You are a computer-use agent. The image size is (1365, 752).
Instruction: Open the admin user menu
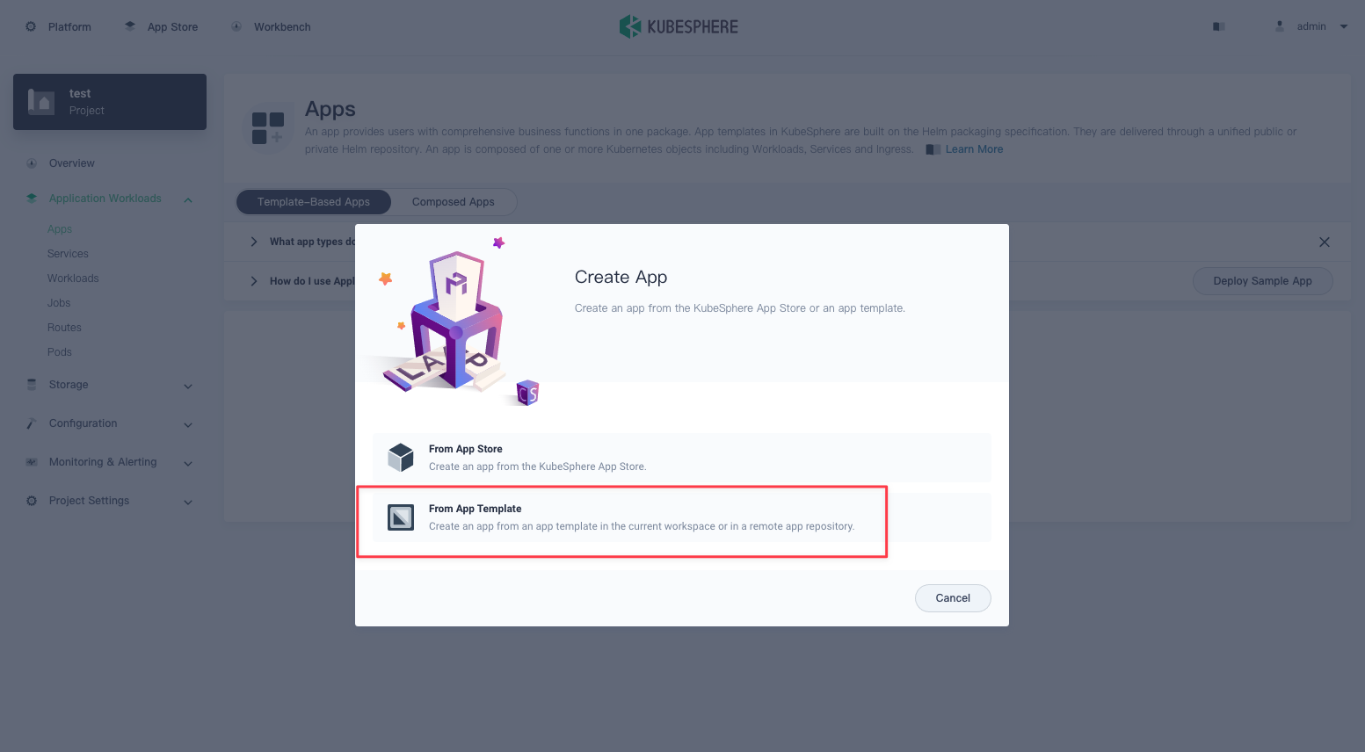pos(1311,26)
